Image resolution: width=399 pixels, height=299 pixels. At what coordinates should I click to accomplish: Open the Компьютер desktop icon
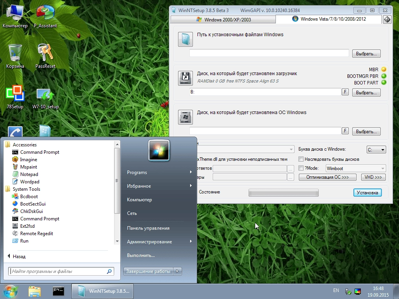pyautogui.click(x=15, y=16)
